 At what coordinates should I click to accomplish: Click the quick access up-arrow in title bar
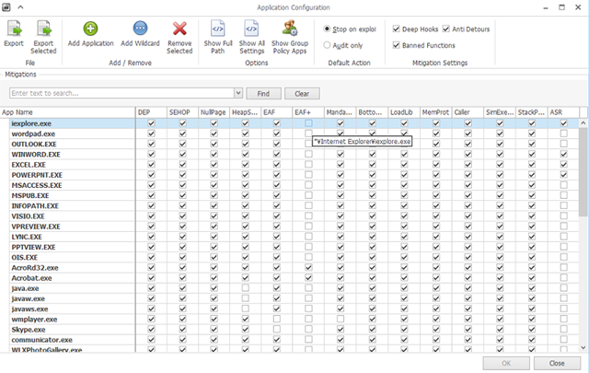pyautogui.click(x=20, y=7)
